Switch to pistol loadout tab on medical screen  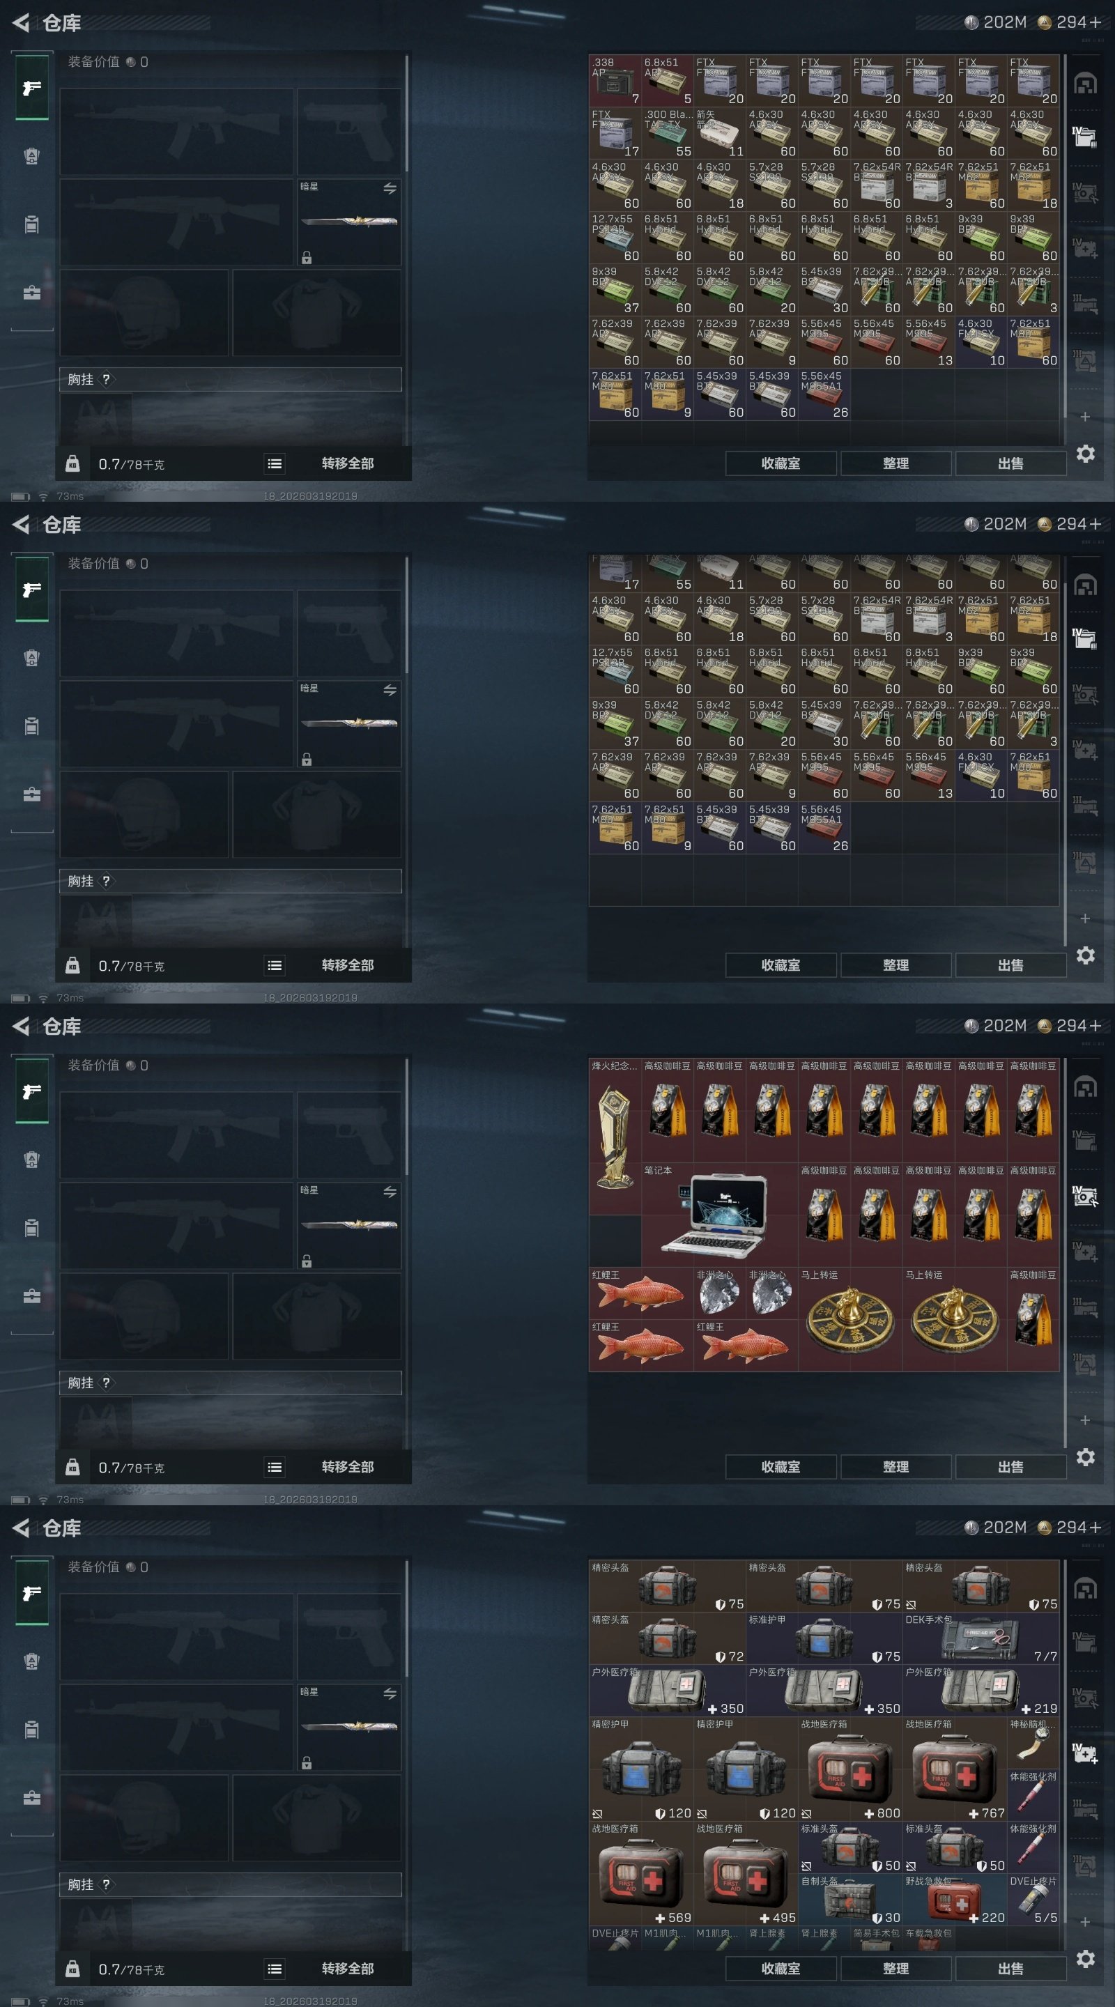[32, 1593]
